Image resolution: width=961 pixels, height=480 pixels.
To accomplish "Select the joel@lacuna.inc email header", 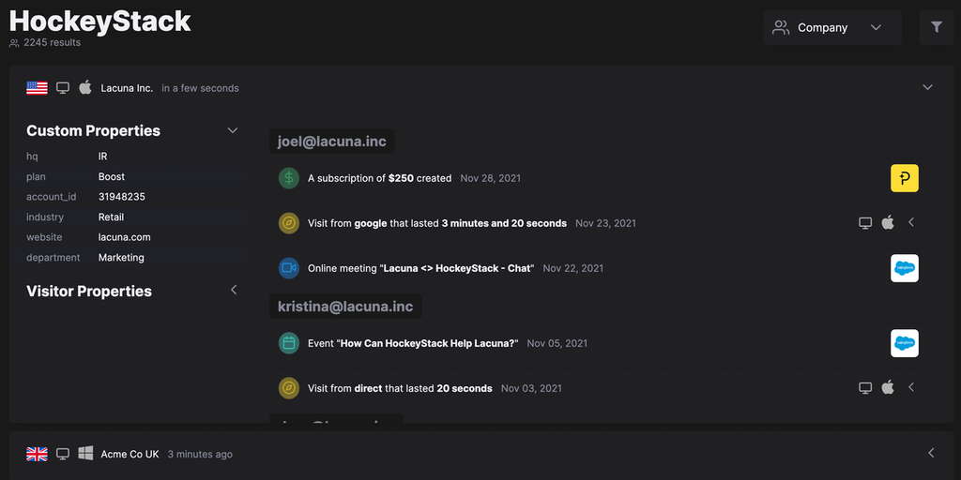I will point(332,142).
